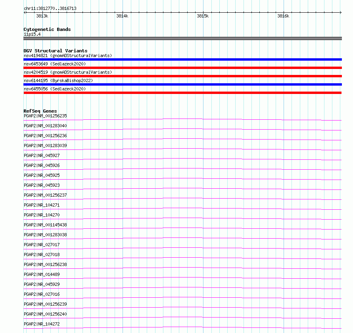353x333 pixels.
Task: Click magenta intron line under NR_104272
Action: [x=182, y=327]
